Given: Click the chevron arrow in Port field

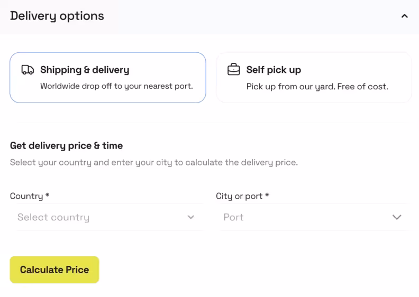Looking at the screenshot, I should 397,217.
